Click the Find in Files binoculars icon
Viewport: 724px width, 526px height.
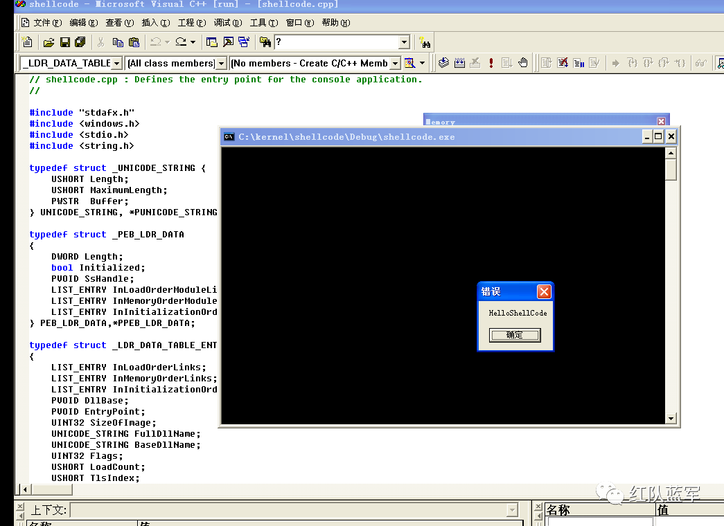tap(265, 42)
